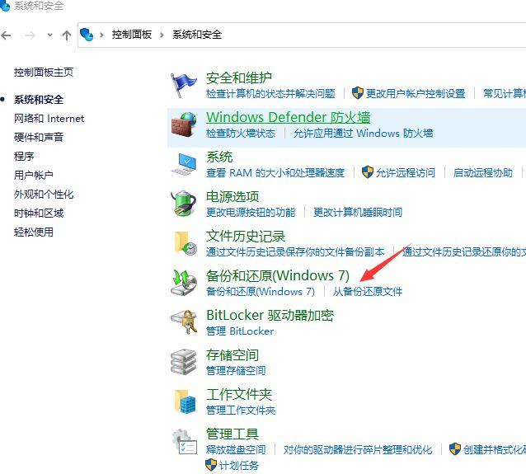
Task: Click 计划任务 link
Action: click(239, 465)
